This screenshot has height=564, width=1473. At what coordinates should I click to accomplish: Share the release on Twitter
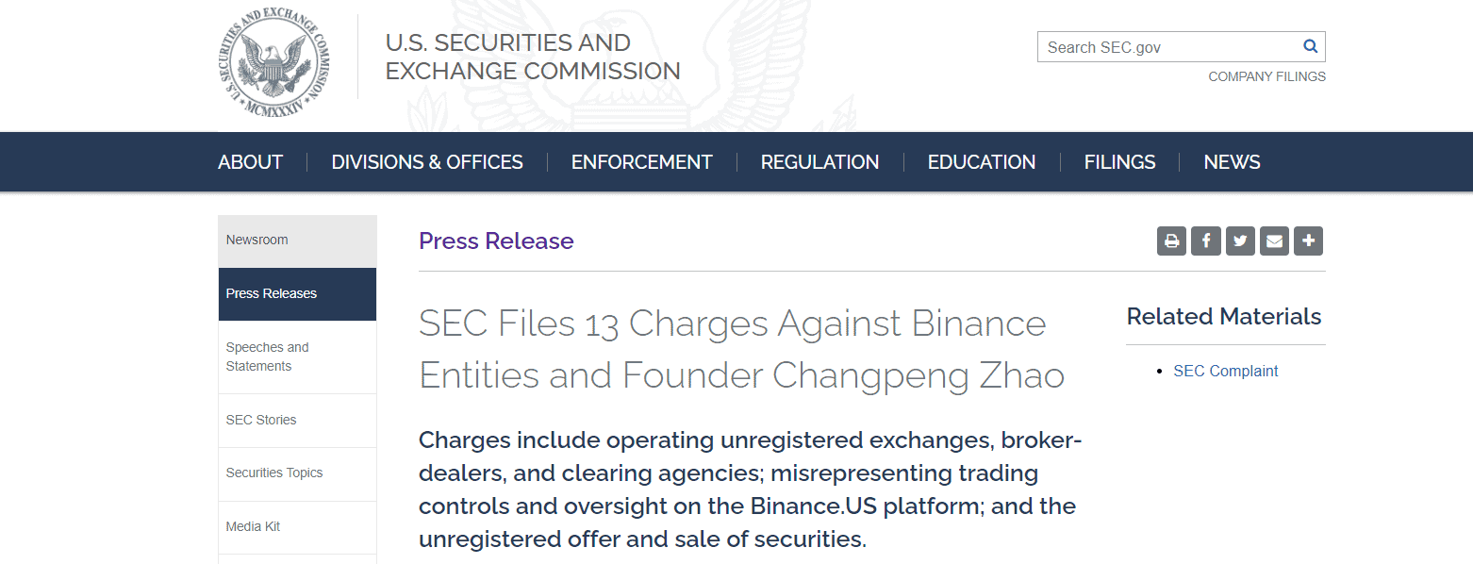pyautogui.click(x=1240, y=241)
